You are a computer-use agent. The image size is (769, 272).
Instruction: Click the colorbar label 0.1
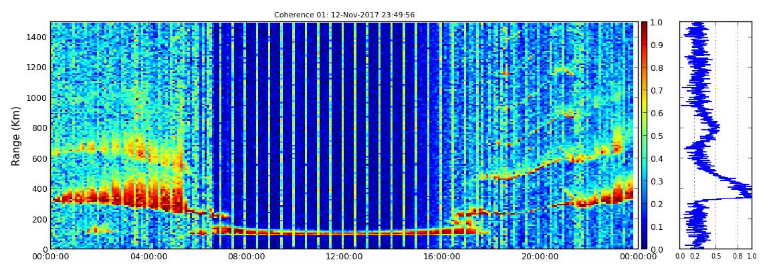coord(657,227)
